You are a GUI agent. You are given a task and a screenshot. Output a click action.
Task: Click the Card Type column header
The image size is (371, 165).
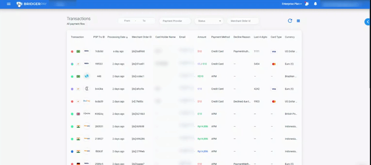click(x=276, y=37)
